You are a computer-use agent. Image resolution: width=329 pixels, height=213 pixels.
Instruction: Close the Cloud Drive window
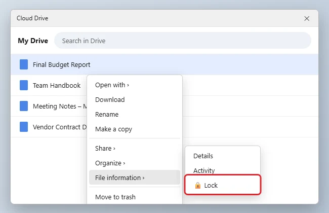(x=307, y=18)
